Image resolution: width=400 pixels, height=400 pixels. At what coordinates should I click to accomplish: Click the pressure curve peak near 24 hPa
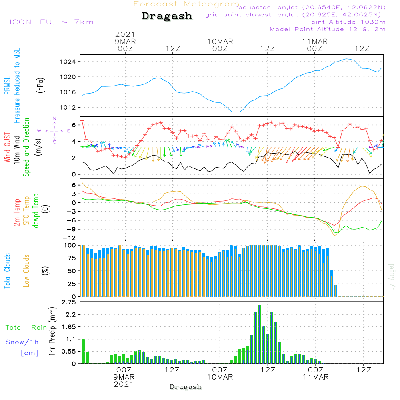(346, 59)
